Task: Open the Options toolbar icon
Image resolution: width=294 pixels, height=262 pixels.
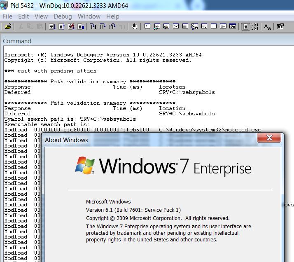Action: (280, 27)
